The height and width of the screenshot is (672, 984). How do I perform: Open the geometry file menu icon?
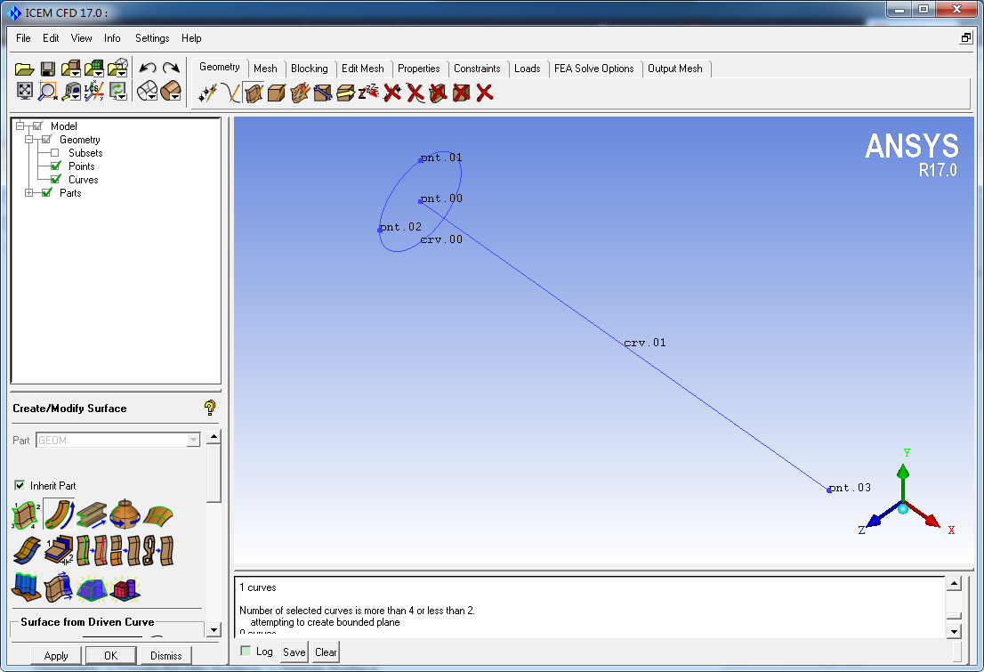pyautogui.click(x=70, y=69)
